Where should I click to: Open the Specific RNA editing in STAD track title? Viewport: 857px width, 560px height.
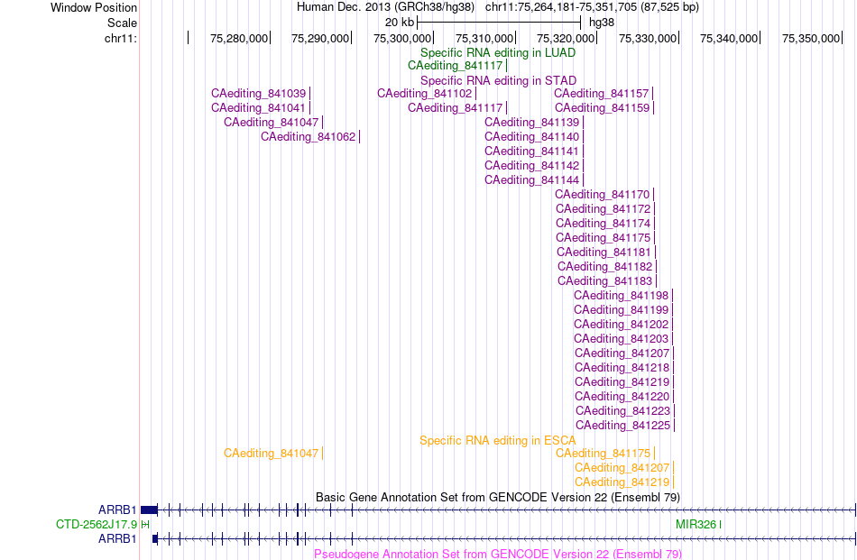pyautogui.click(x=499, y=80)
